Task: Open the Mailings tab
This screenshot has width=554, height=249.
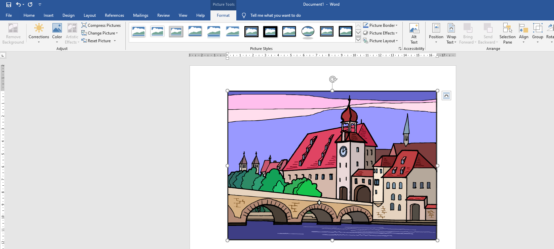Action: point(141,15)
